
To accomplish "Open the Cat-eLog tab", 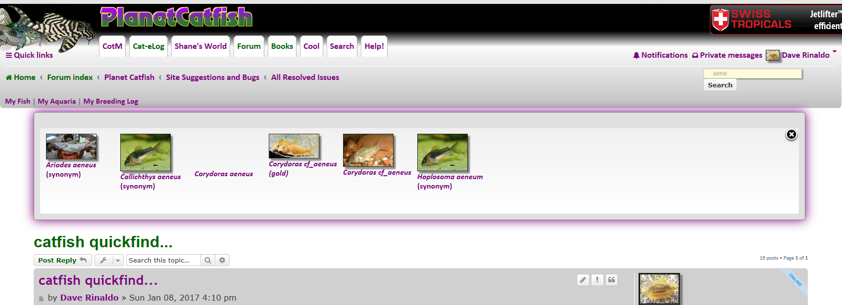I will pos(149,46).
